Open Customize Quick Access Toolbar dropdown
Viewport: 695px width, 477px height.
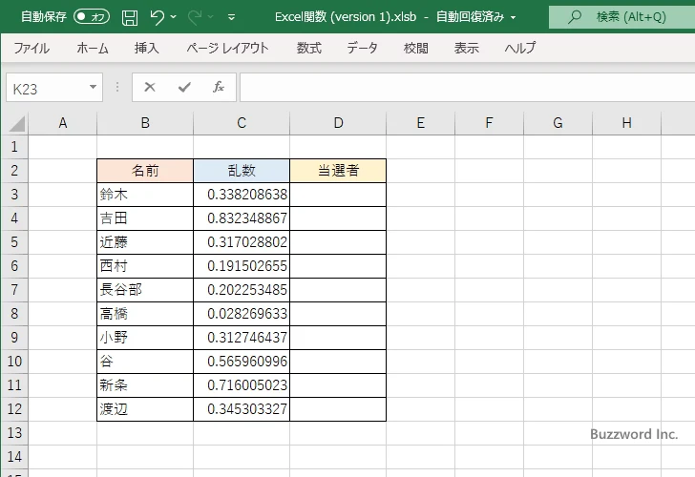click(231, 18)
